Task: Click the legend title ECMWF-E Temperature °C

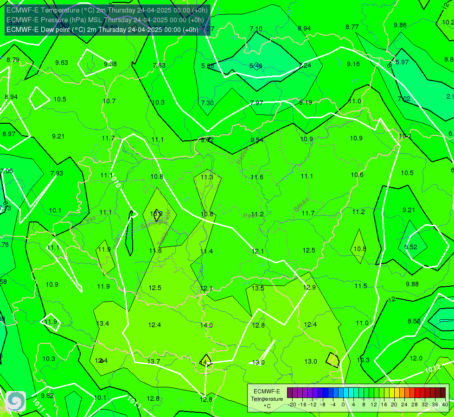Action: point(267,399)
